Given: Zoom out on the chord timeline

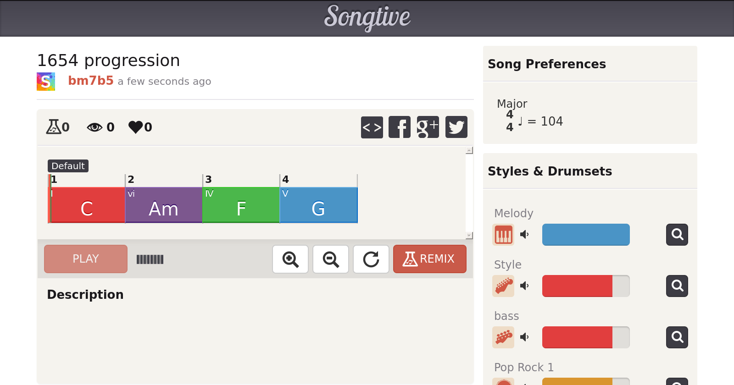Looking at the screenshot, I should (x=331, y=259).
